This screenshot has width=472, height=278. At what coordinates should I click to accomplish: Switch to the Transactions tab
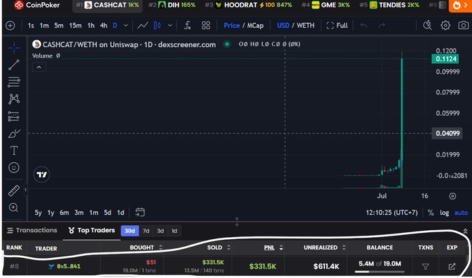point(32,230)
